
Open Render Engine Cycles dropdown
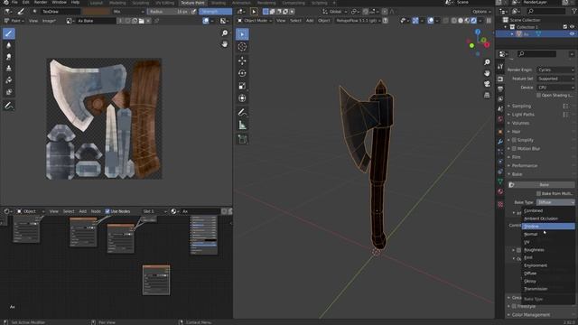(555, 70)
